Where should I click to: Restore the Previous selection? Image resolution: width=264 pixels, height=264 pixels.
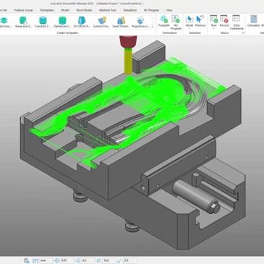(x=200, y=21)
